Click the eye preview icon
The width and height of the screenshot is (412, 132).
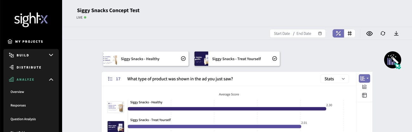coord(369,33)
